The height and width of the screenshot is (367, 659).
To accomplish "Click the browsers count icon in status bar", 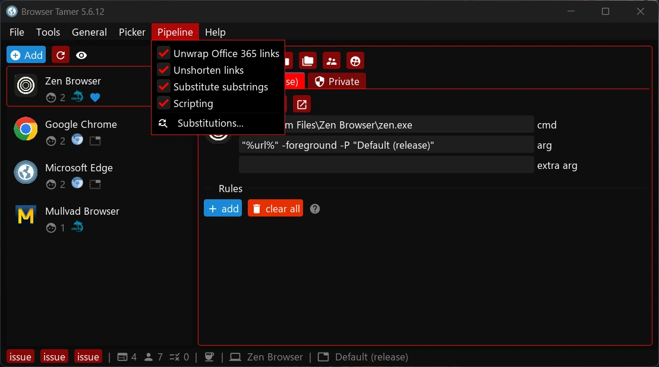I will (x=122, y=357).
